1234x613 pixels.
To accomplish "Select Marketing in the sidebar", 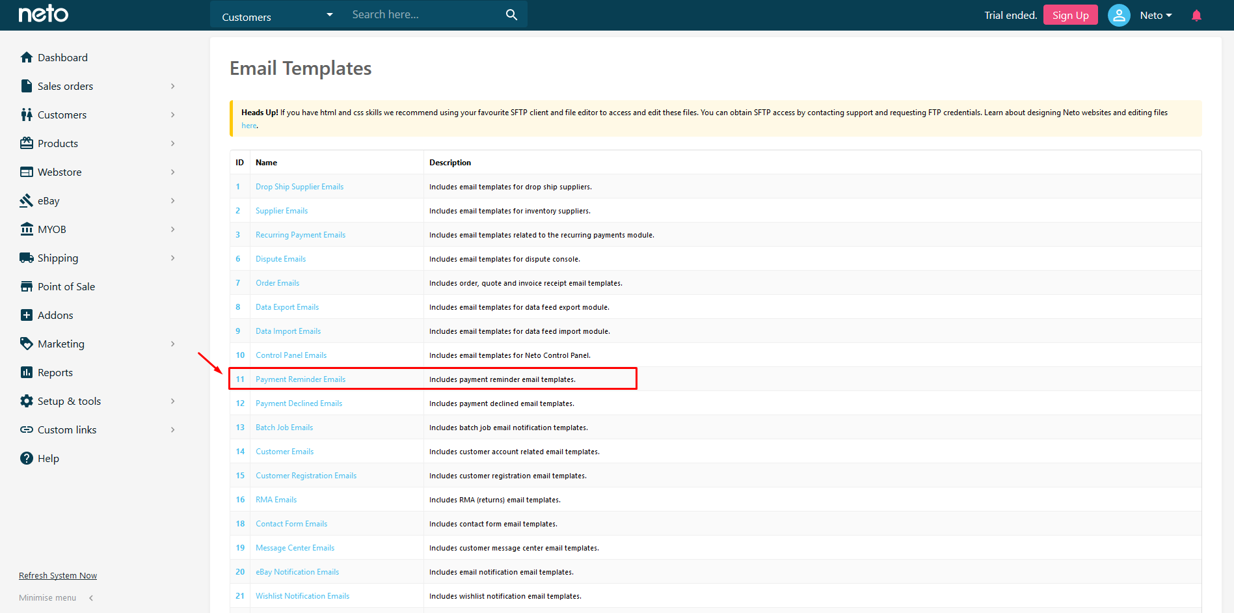I will [x=60, y=344].
